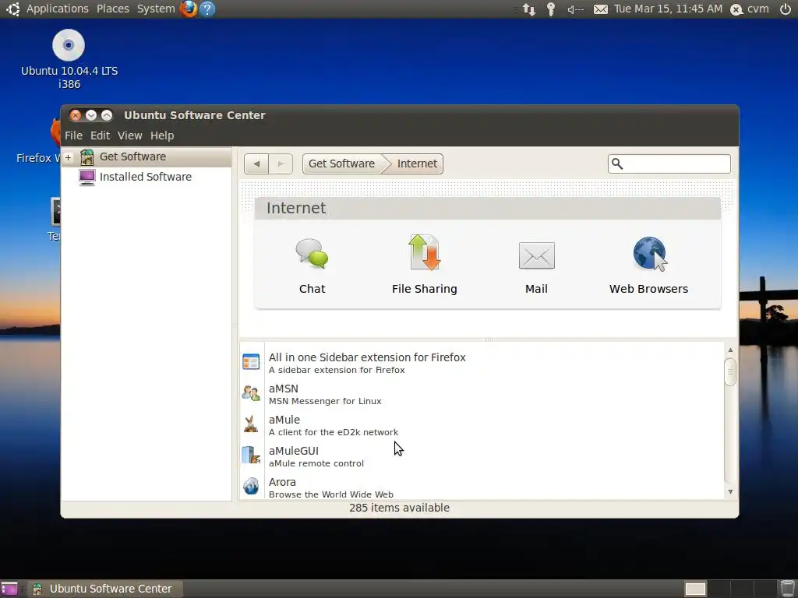Click the Show Desktop button in bottom panel

tap(9, 589)
